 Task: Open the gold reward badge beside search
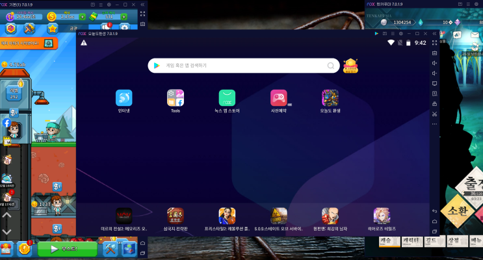(x=350, y=66)
